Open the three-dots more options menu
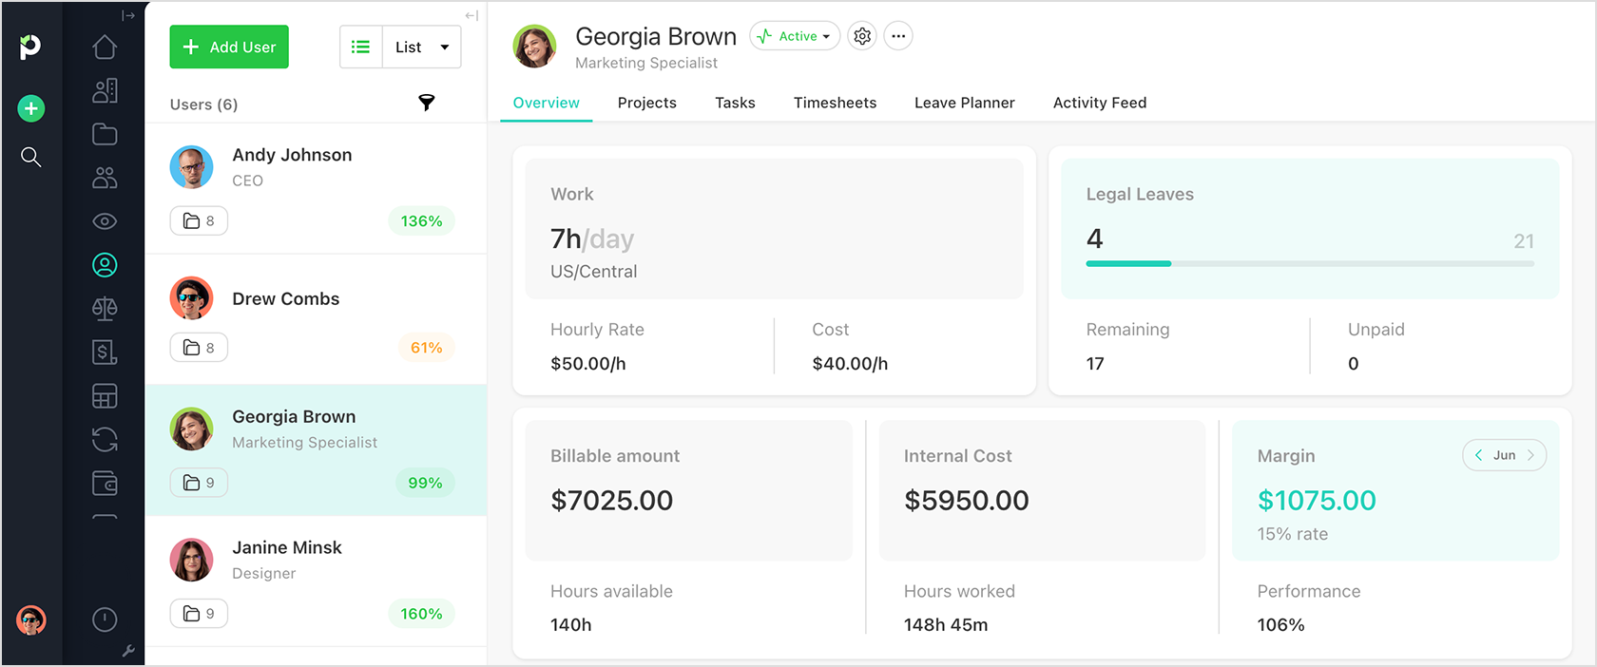1597x667 pixels. [898, 36]
